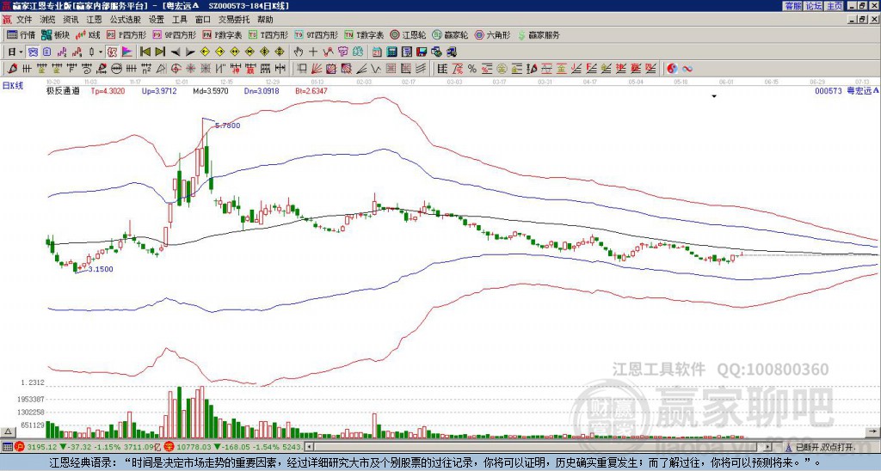Select the zigzag wave line tool

click(x=375, y=69)
